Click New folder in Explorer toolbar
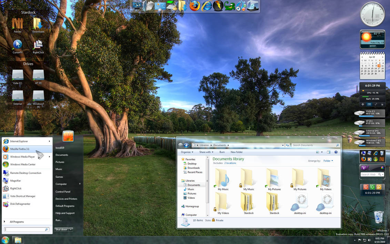This screenshot has height=244, width=390. (237, 152)
